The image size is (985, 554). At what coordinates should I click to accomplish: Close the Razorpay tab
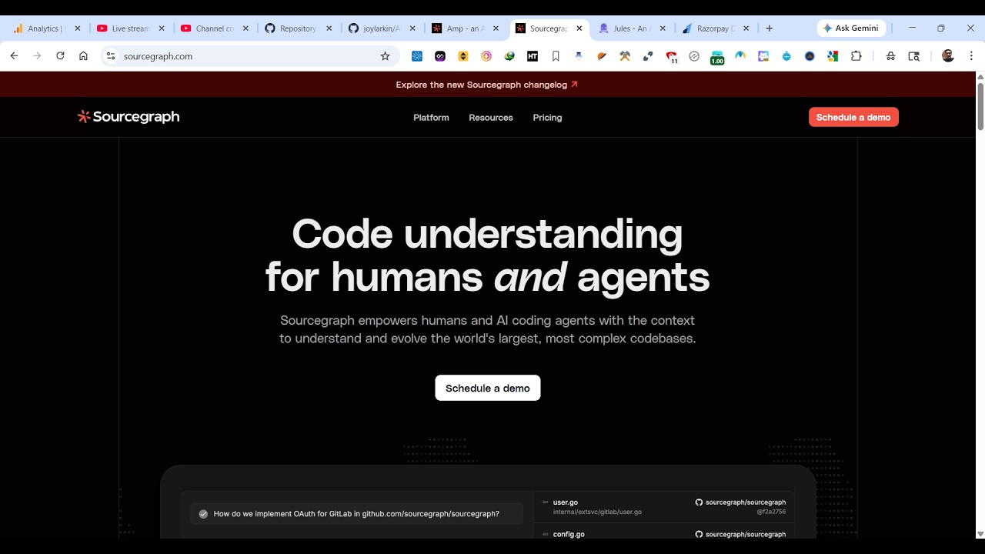[x=746, y=28]
